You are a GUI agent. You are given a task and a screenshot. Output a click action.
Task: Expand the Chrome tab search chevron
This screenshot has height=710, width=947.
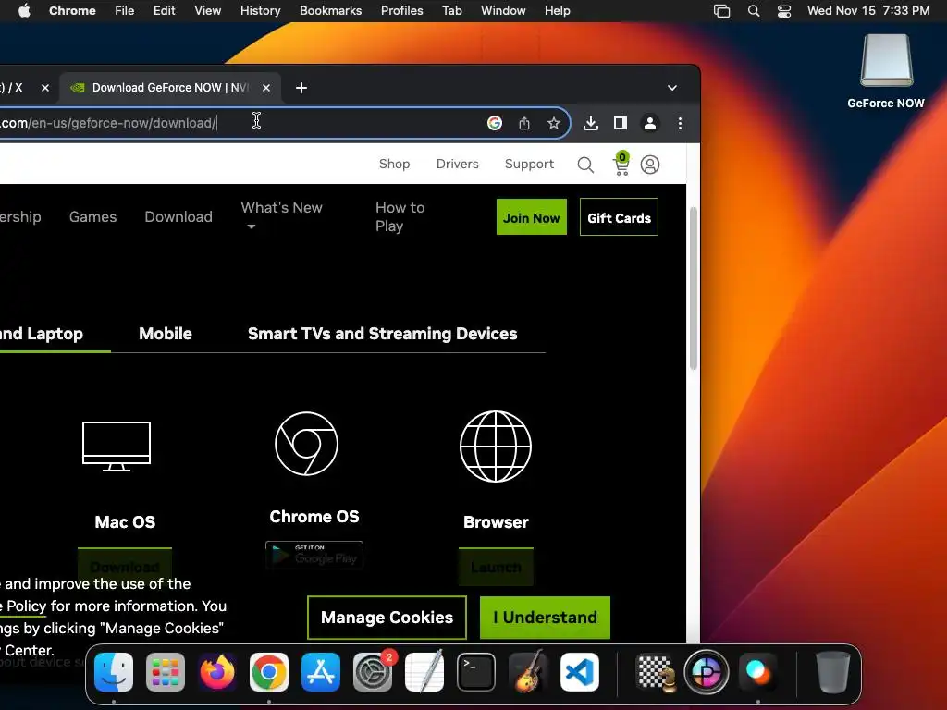point(672,88)
